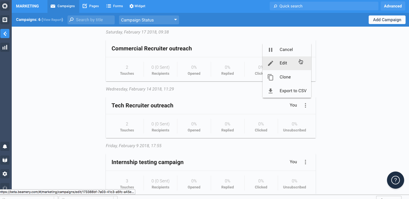Viewport: 409px width, 199px height.
Task: Click Recipients stat on Commercial Recruiter outreach
Action: (160, 70)
